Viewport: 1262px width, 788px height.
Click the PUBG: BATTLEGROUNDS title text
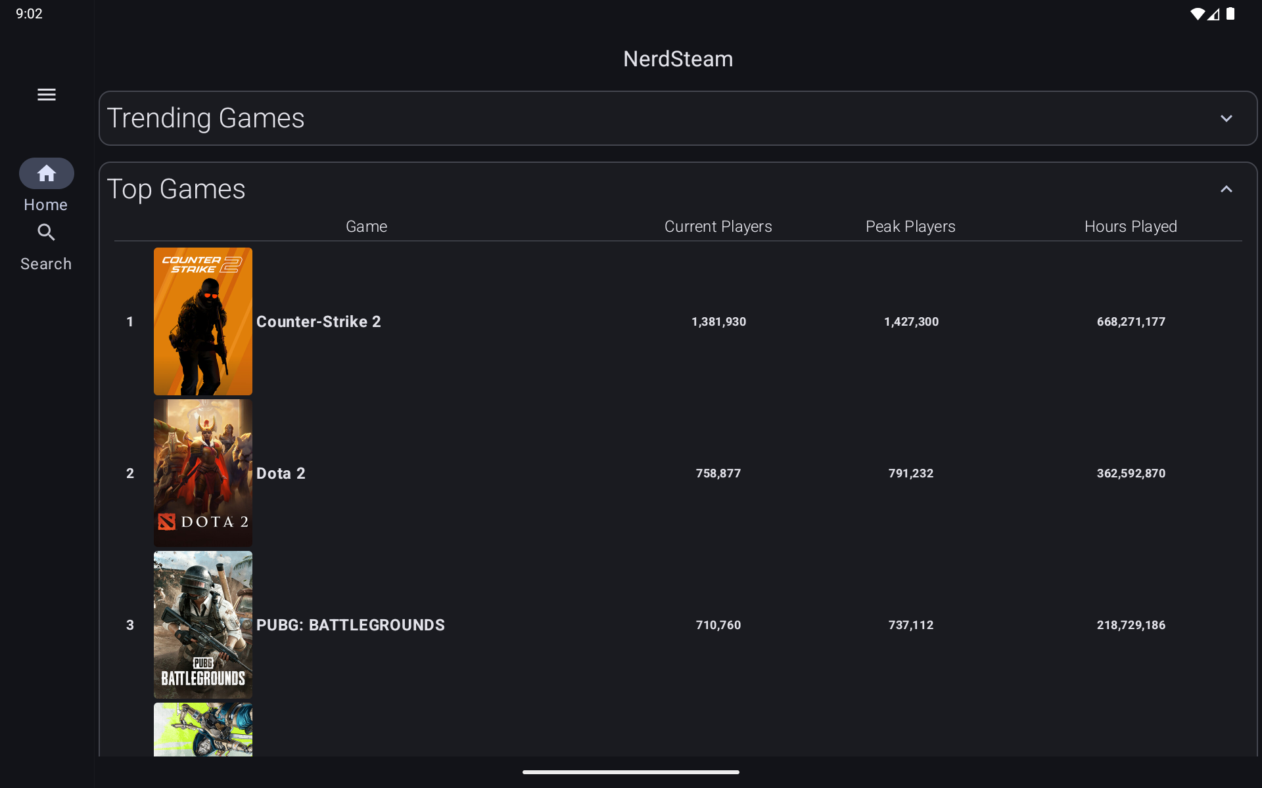(350, 625)
